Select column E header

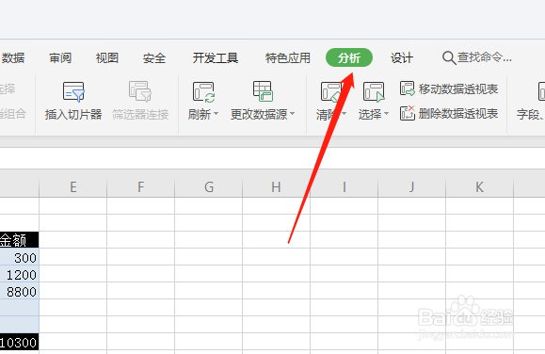pyautogui.click(x=73, y=187)
